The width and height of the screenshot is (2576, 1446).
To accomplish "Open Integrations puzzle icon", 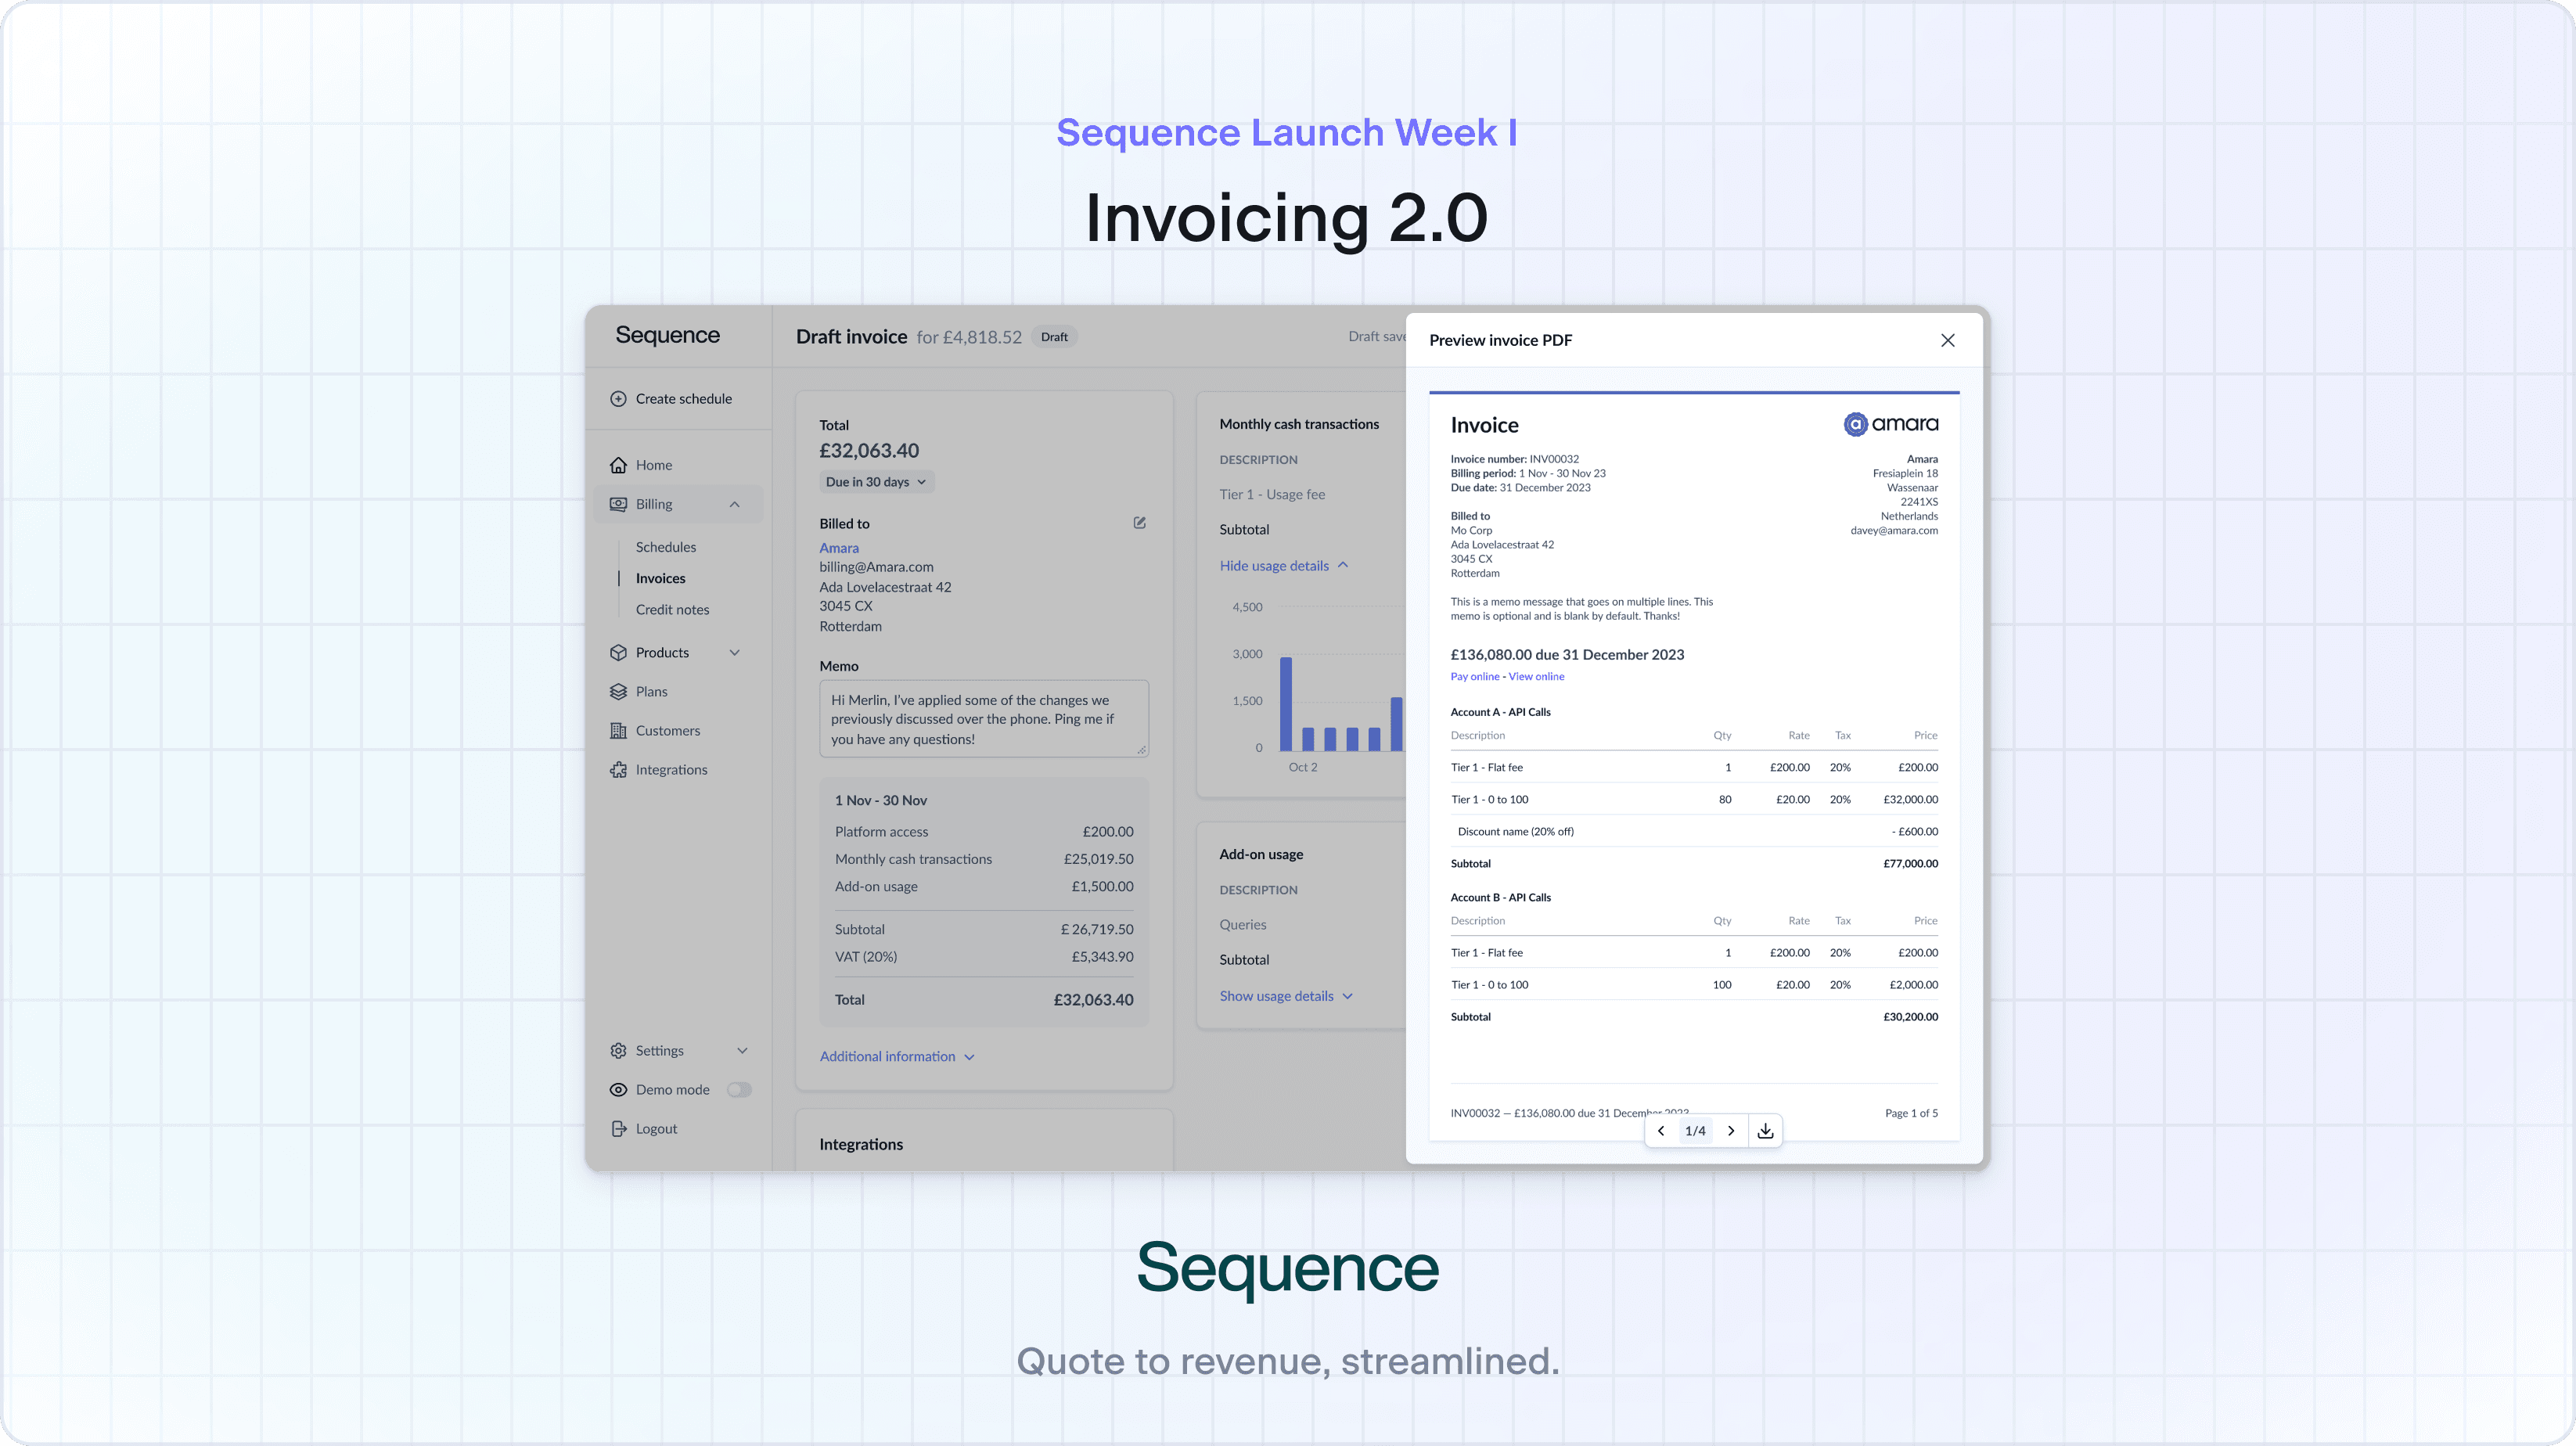I will 618,769.
